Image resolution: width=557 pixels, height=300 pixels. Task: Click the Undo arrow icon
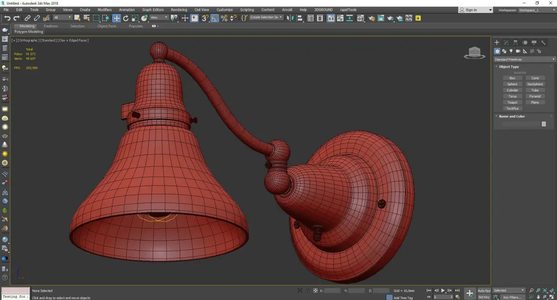tap(7, 18)
